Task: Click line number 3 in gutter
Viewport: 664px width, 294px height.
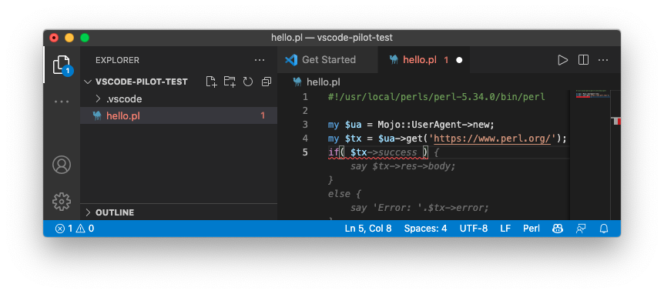Action: point(305,125)
